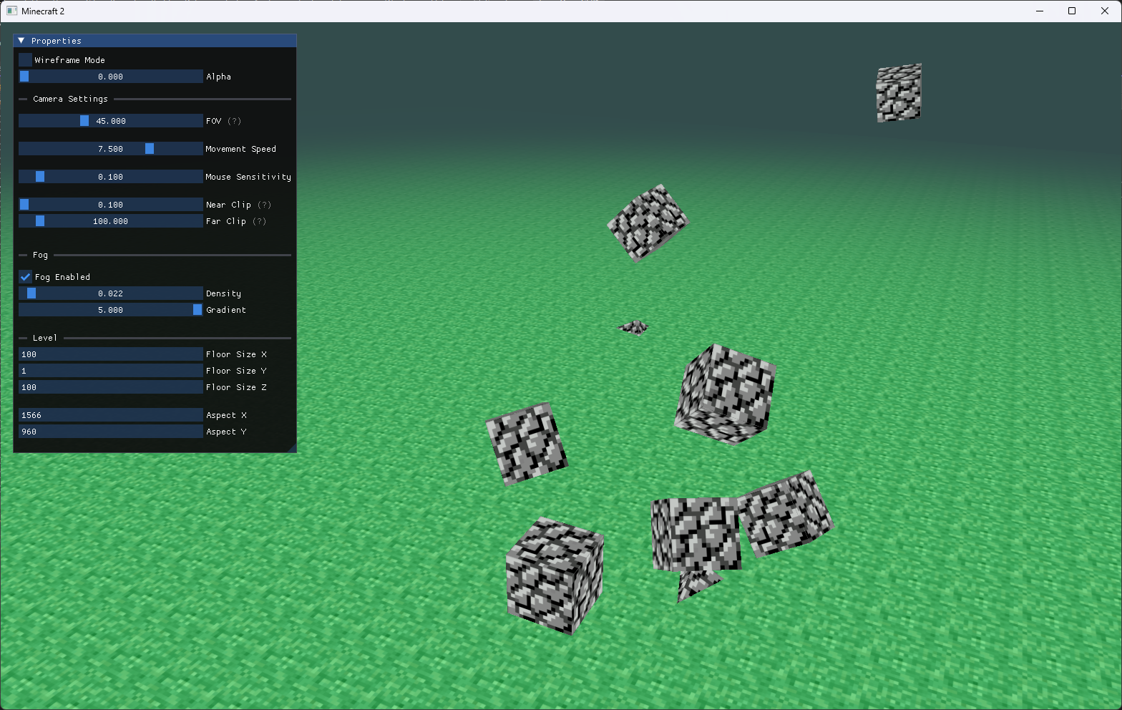This screenshot has width=1122, height=710.
Task: Enable Wireframe Mode checkbox
Action: point(25,60)
